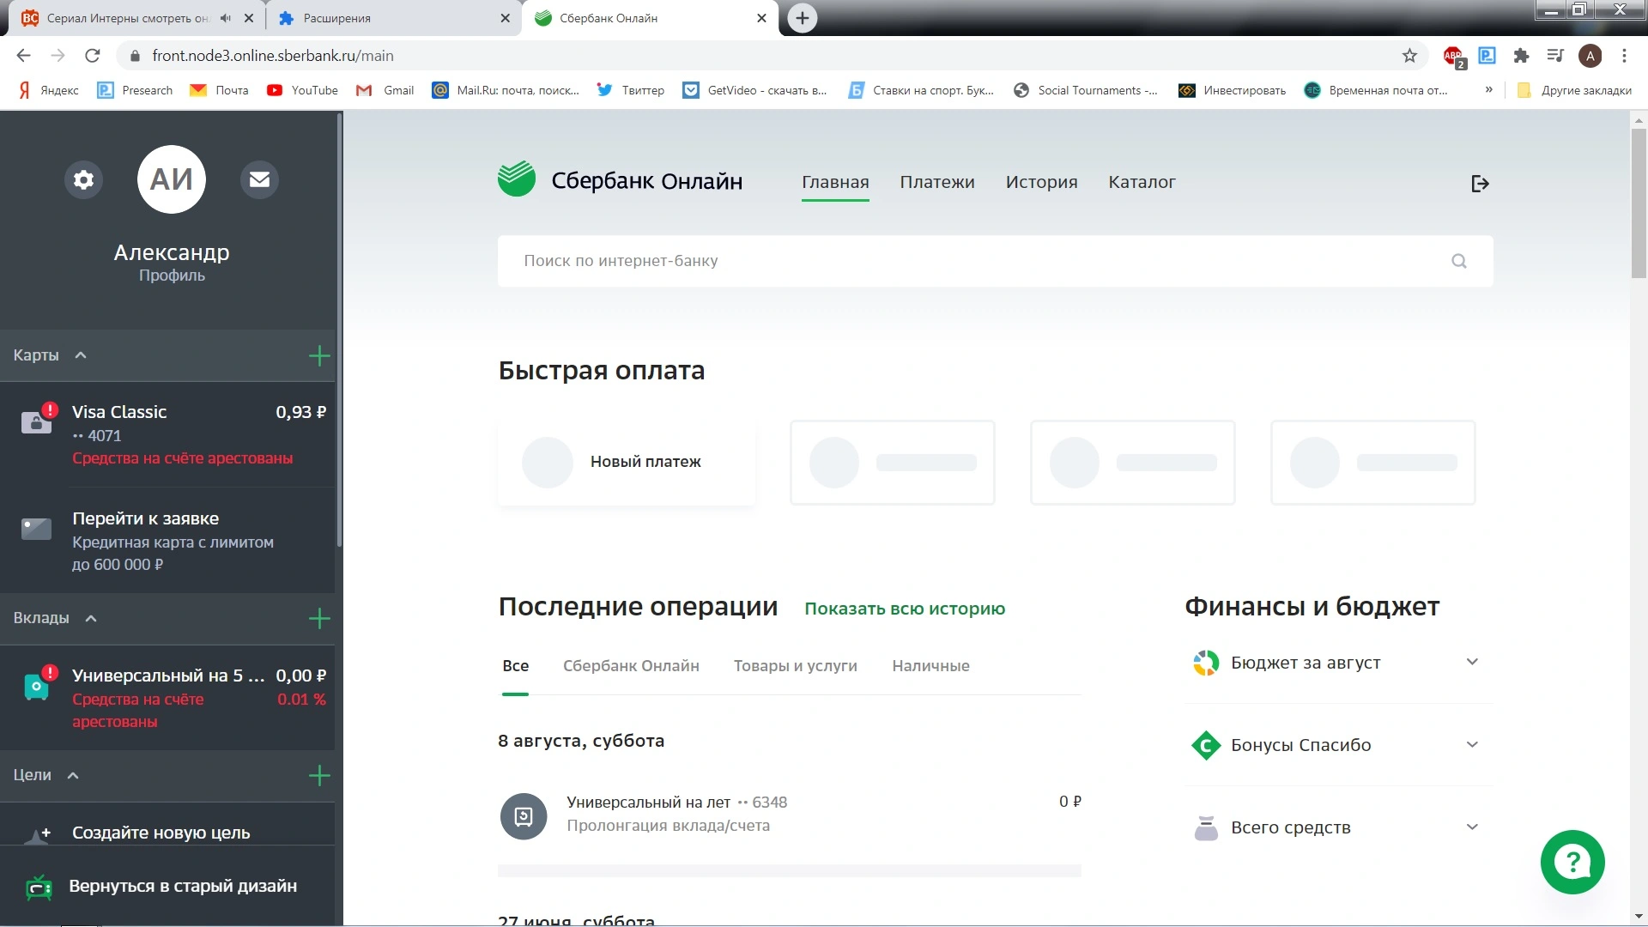Open the Chrome media control icon

click(x=1555, y=56)
